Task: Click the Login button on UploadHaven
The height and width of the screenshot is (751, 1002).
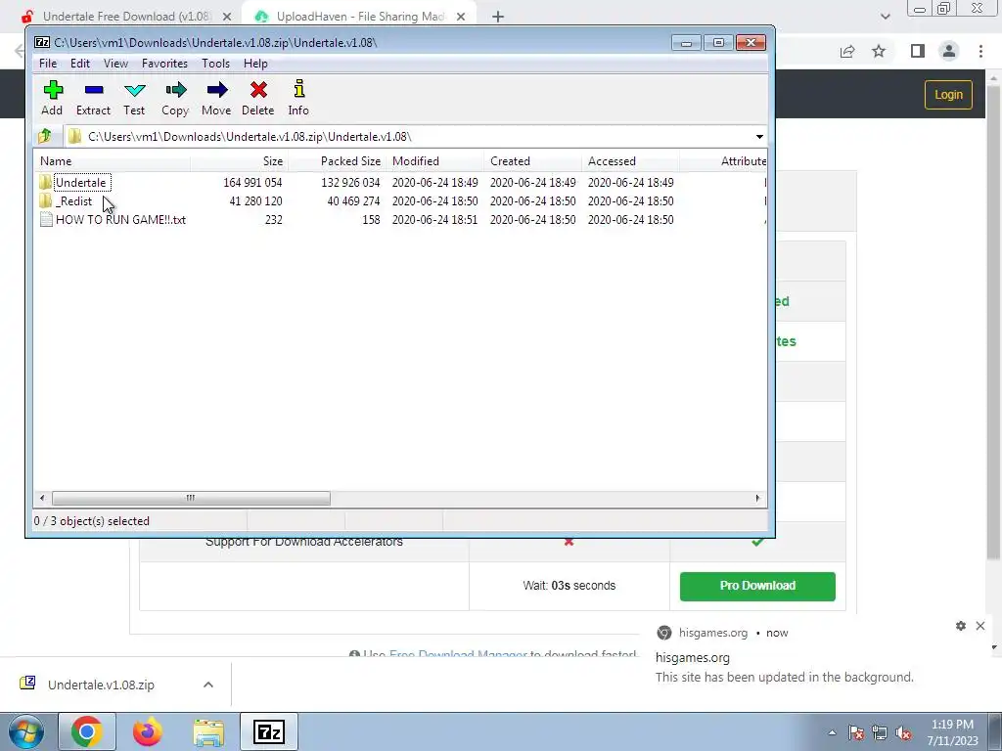Action: pos(948,95)
